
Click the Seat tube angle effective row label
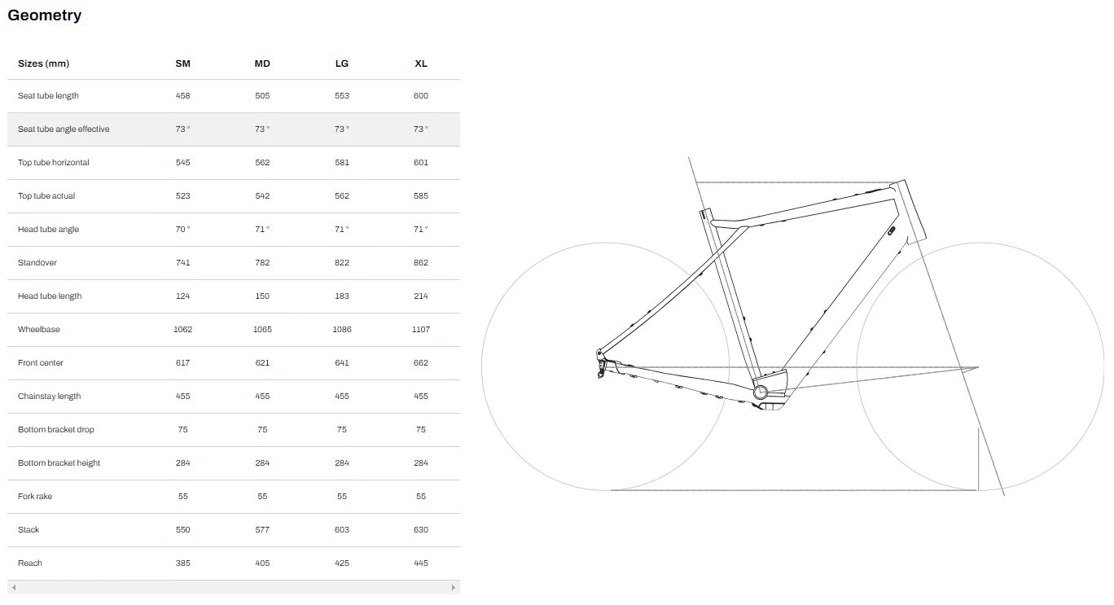tap(64, 129)
